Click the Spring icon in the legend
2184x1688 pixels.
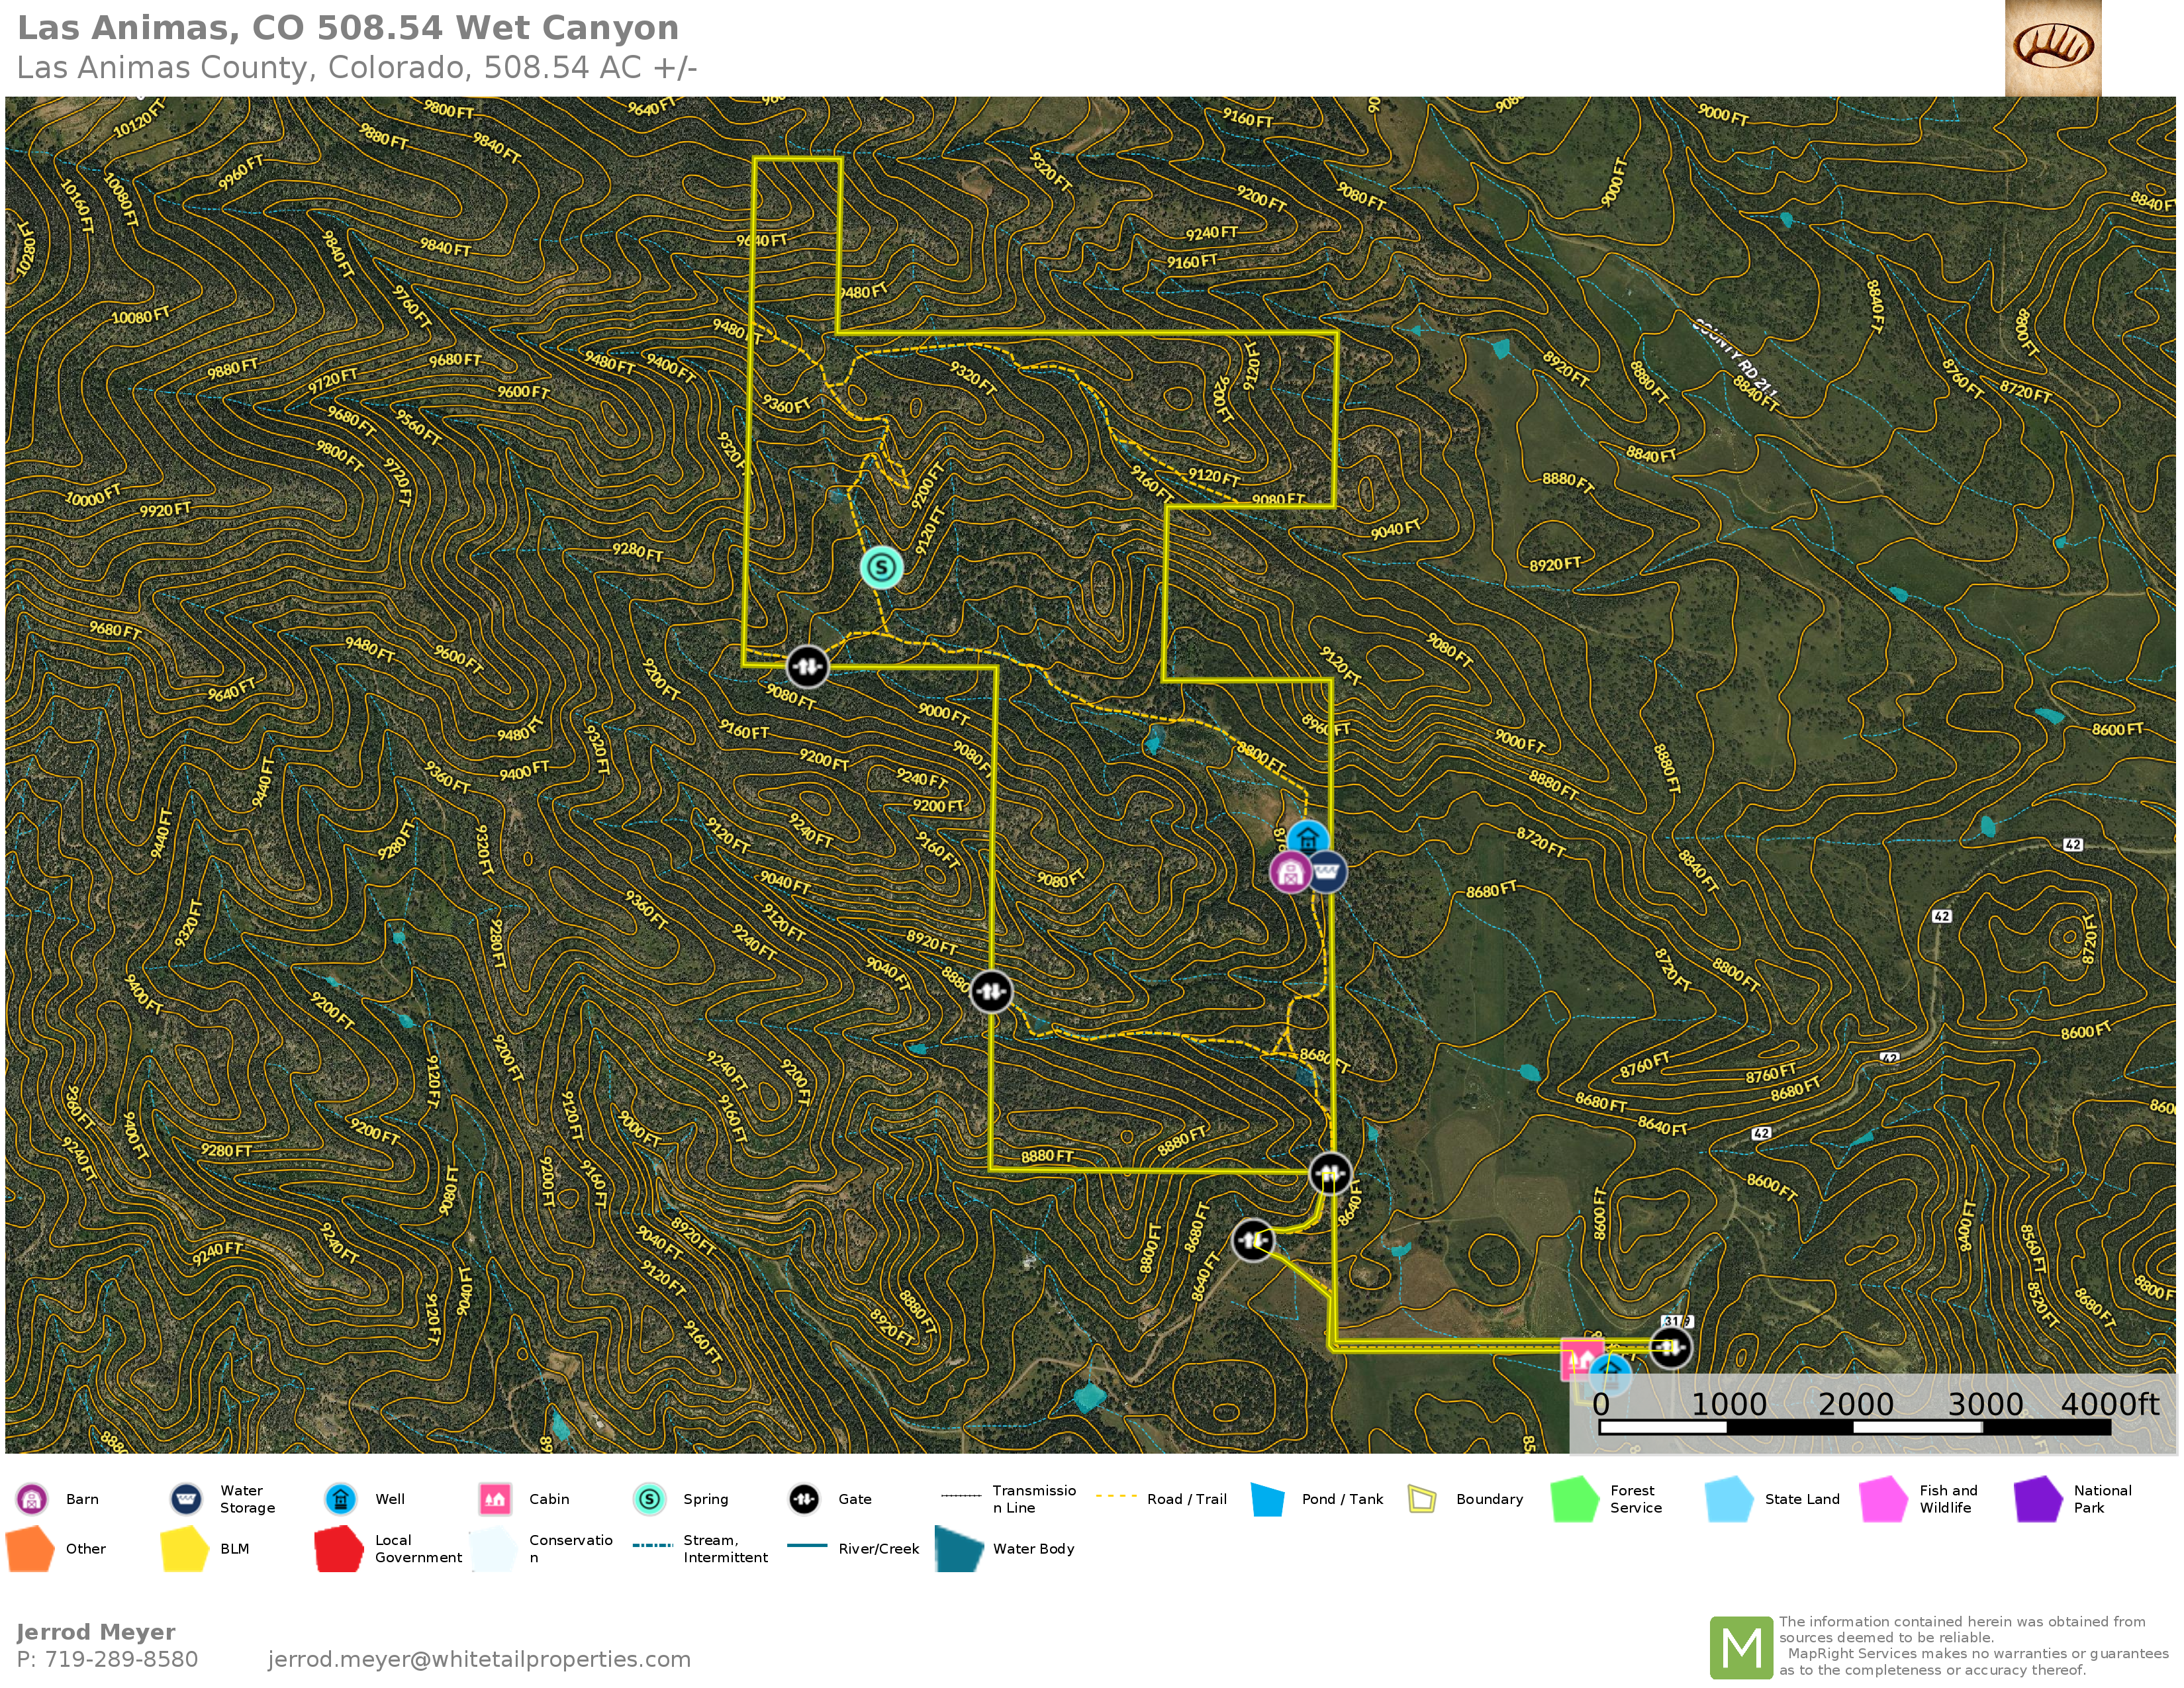[649, 1499]
